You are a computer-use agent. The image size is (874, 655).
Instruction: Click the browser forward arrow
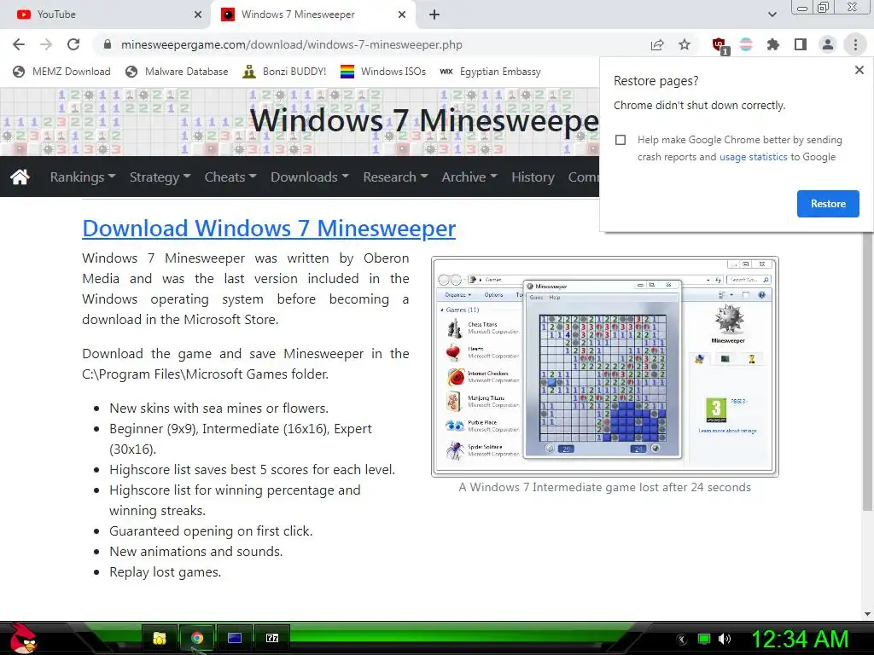(46, 44)
